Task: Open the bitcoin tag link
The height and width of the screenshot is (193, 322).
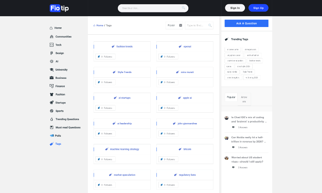Action: click(x=187, y=149)
